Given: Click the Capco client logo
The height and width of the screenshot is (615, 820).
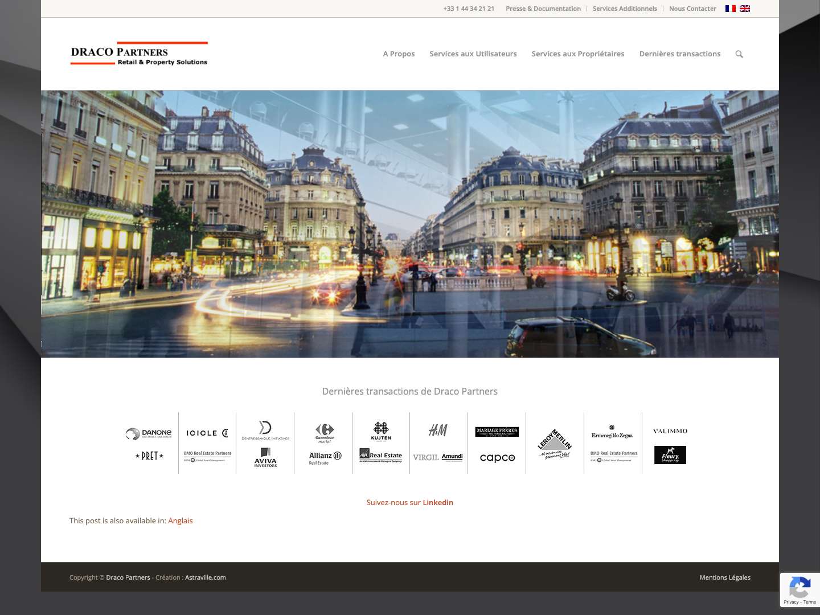Looking at the screenshot, I should point(497,458).
